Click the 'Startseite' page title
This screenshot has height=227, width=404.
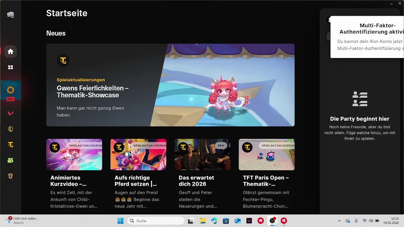pos(67,13)
